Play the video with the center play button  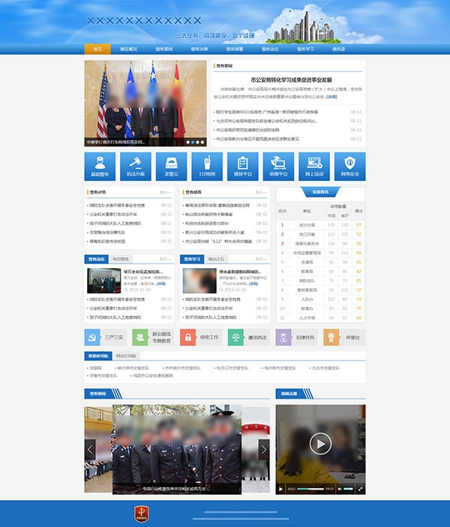point(320,444)
